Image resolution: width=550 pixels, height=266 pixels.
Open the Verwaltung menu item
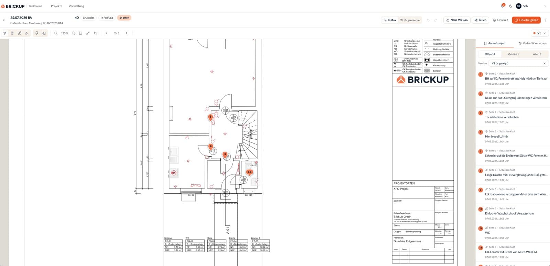(x=76, y=6)
